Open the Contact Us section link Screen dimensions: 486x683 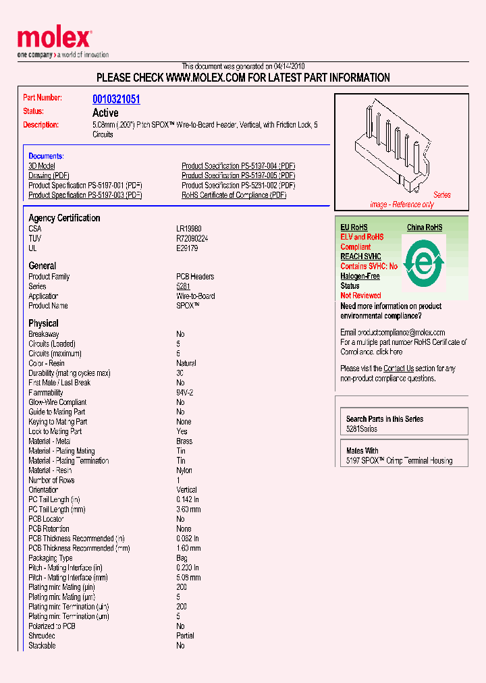398,368
